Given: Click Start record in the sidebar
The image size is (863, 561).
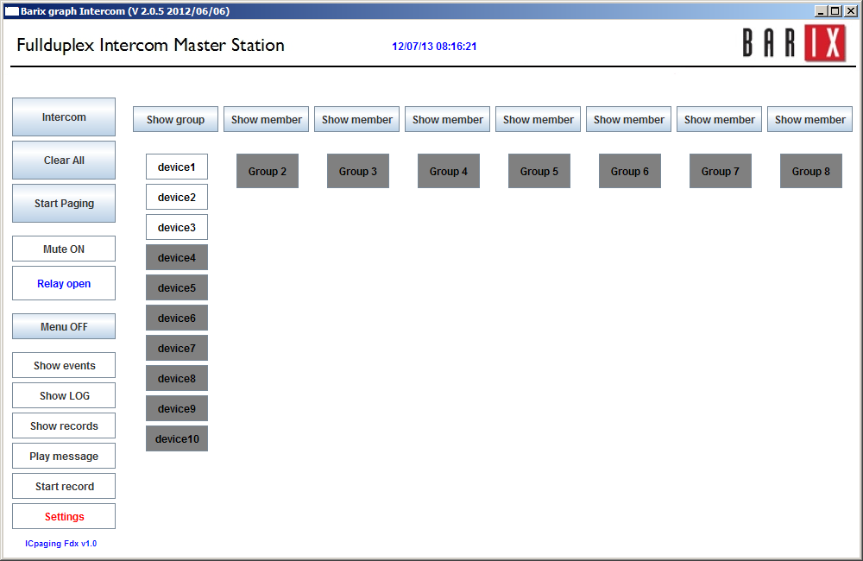Looking at the screenshot, I should pyautogui.click(x=64, y=487).
